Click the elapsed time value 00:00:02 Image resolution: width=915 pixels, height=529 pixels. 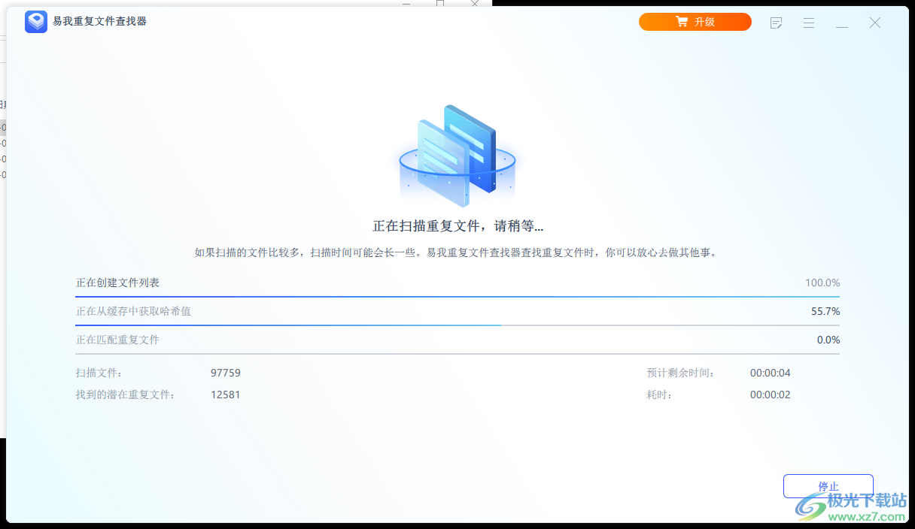coord(771,394)
